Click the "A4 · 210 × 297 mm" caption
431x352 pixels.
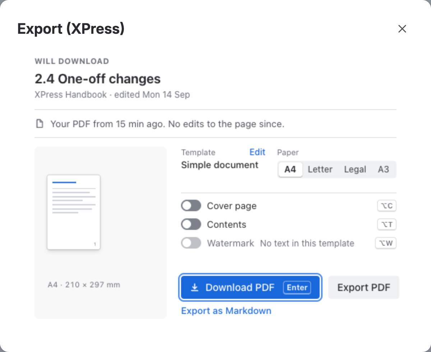84,285
